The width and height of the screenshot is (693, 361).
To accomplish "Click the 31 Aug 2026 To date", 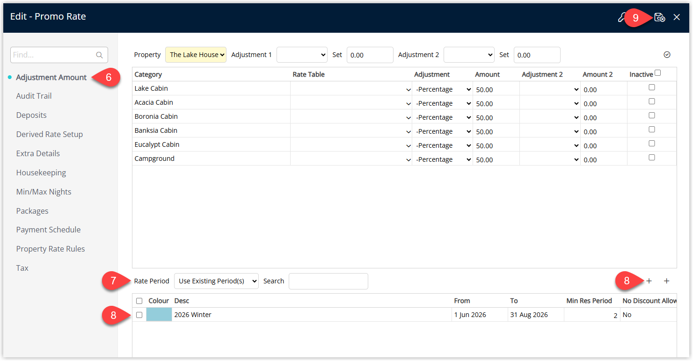I will 529,315.
